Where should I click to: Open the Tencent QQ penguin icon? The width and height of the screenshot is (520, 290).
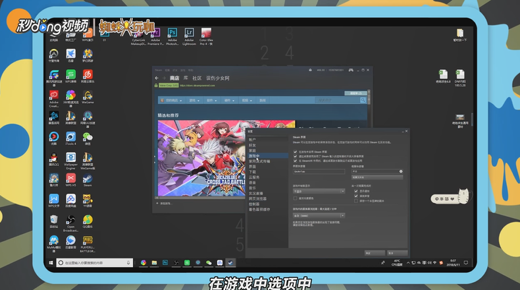54,159
